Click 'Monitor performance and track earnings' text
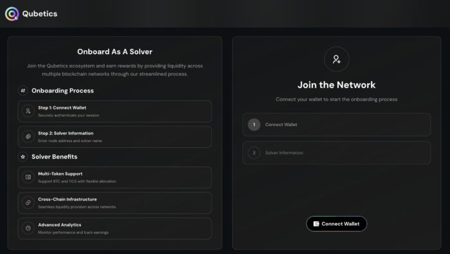Screen dimensions: 450x254 coord(73,233)
